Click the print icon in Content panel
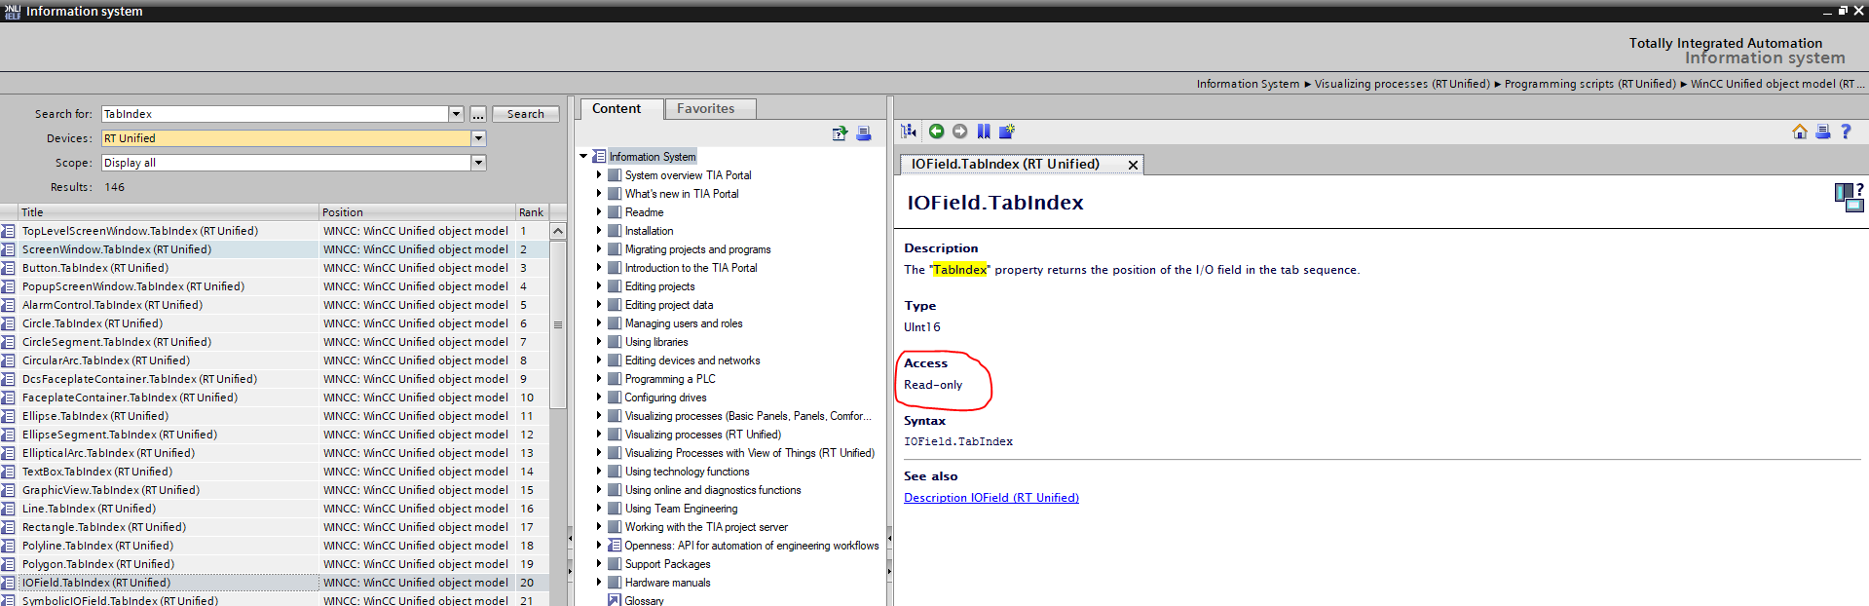Viewport: 1869px width, 606px height. pyautogui.click(x=863, y=133)
